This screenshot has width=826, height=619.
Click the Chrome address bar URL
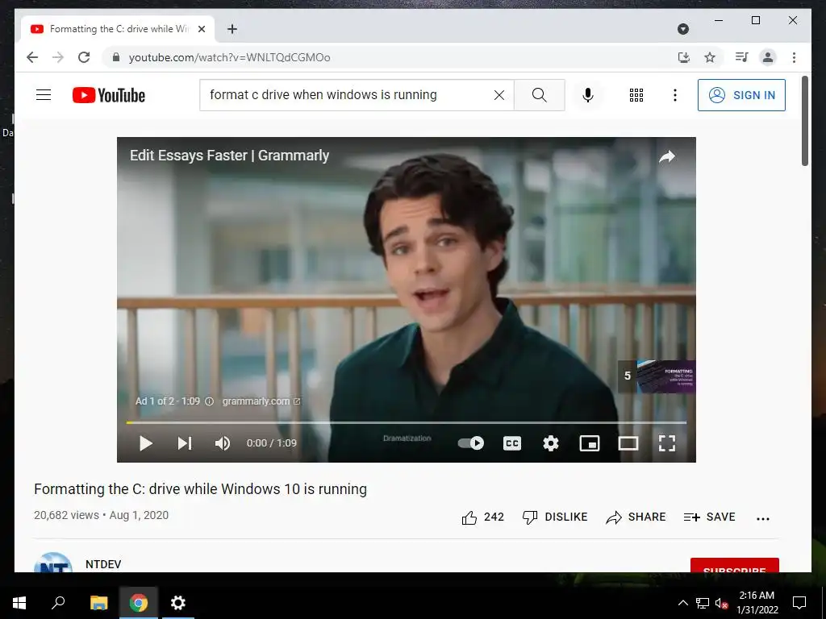coord(230,57)
